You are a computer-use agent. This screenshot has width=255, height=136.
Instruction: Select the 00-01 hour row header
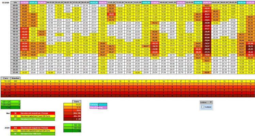pos(15,6)
